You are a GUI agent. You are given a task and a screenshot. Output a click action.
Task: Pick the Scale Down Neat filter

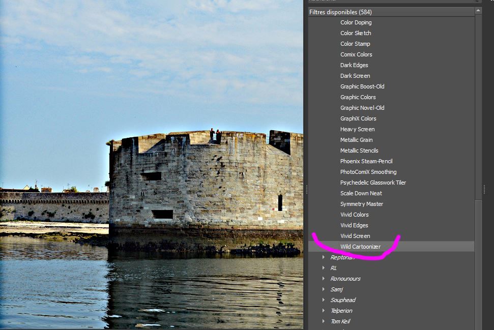361,194
